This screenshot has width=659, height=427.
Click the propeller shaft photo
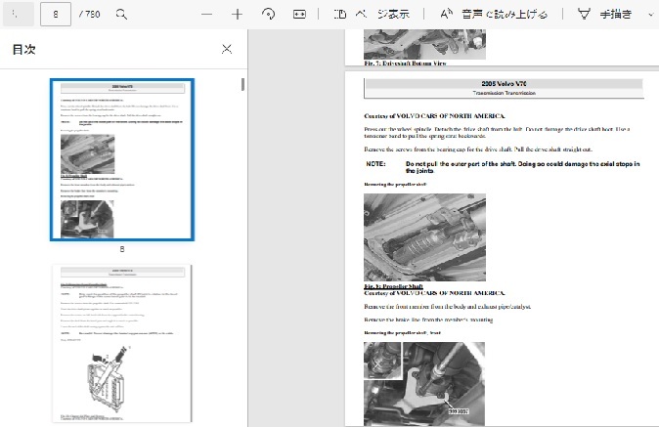[424, 237]
